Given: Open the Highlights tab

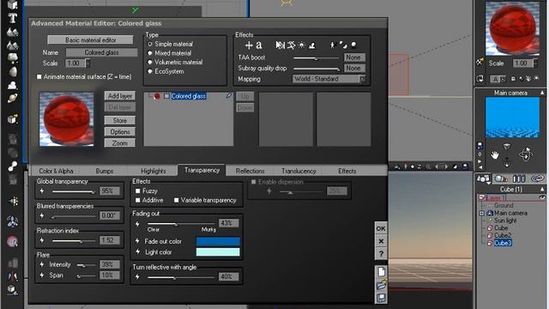Looking at the screenshot, I should 153,172.
